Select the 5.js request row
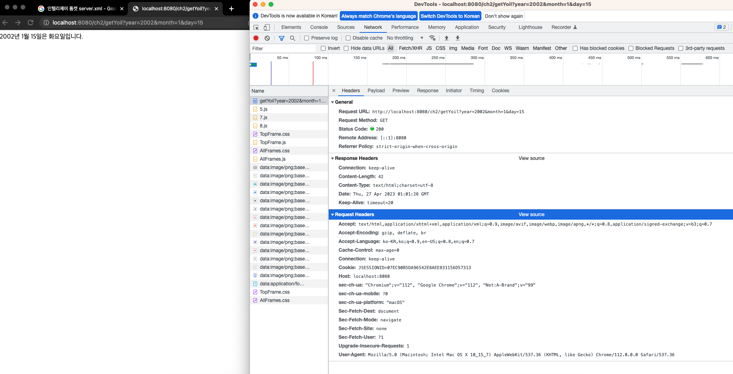Screen dimensions: 733x374 point(289,109)
